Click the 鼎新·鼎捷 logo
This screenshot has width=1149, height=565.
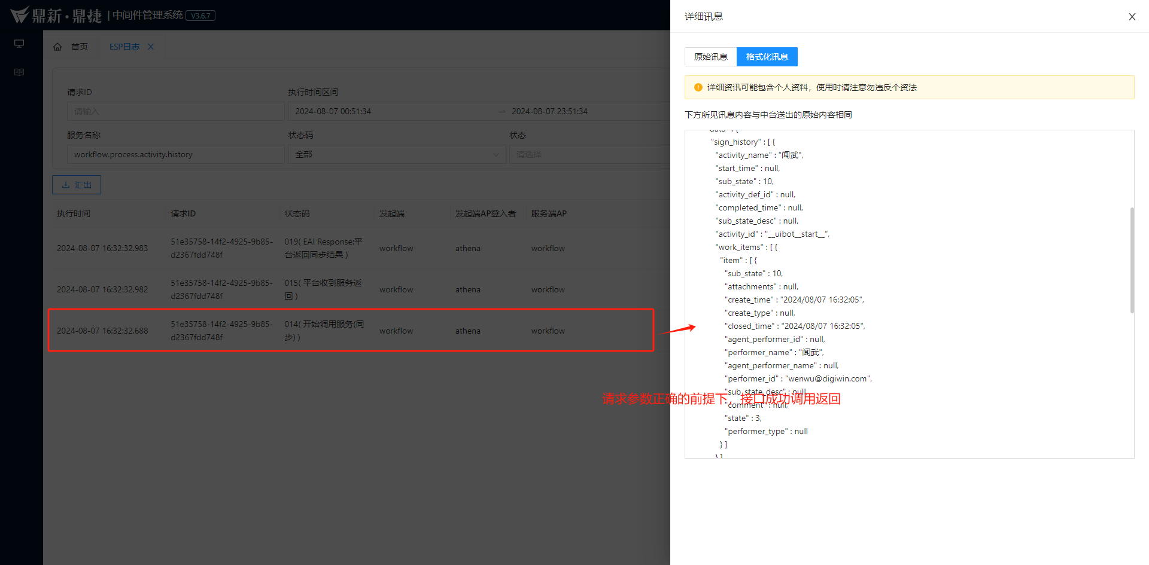[56, 15]
